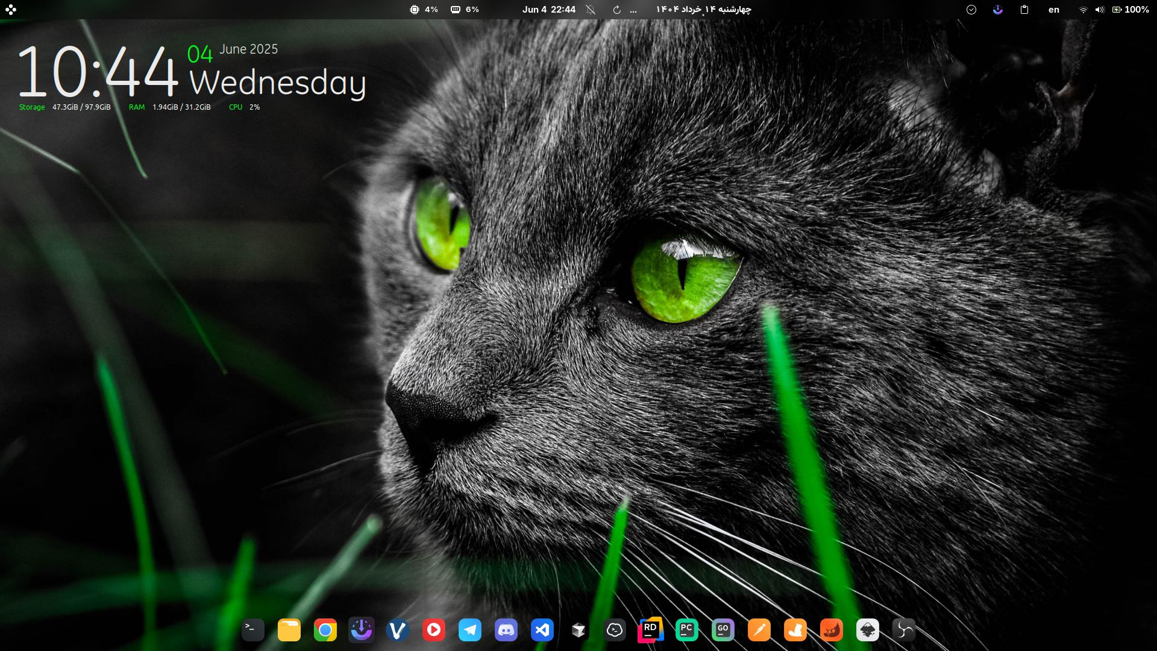The height and width of the screenshot is (651, 1157).
Task: Open the calendar via Jun 4 22:44 clock
Action: point(549,10)
